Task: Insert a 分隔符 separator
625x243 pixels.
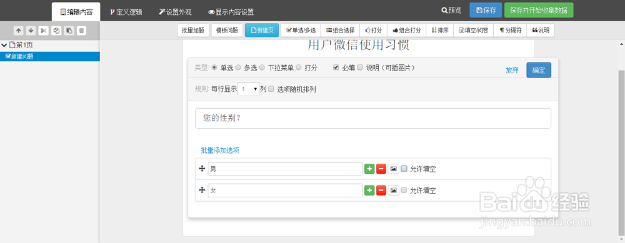Action: click(510, 30)
